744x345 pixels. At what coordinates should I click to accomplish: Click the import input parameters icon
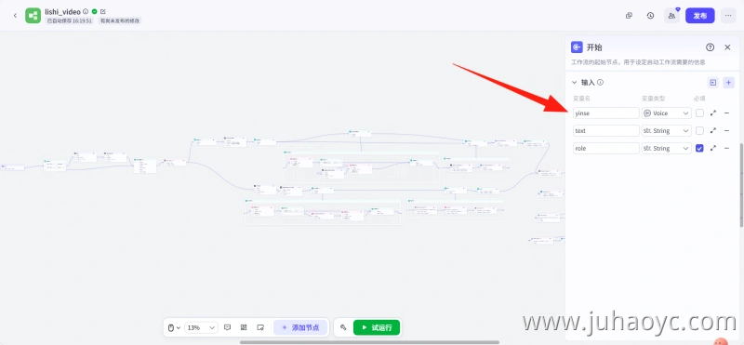(712, 83)
